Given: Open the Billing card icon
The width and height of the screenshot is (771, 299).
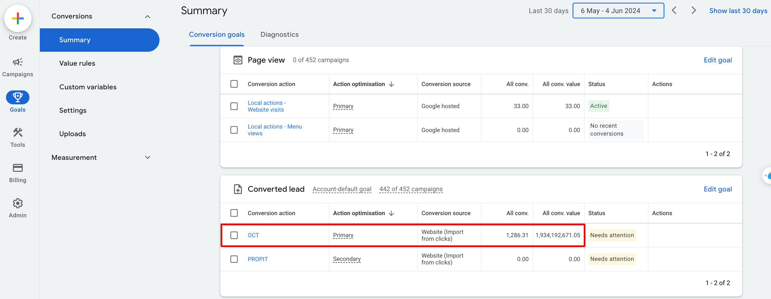Looking at the screenshot, I should (18, 168).
